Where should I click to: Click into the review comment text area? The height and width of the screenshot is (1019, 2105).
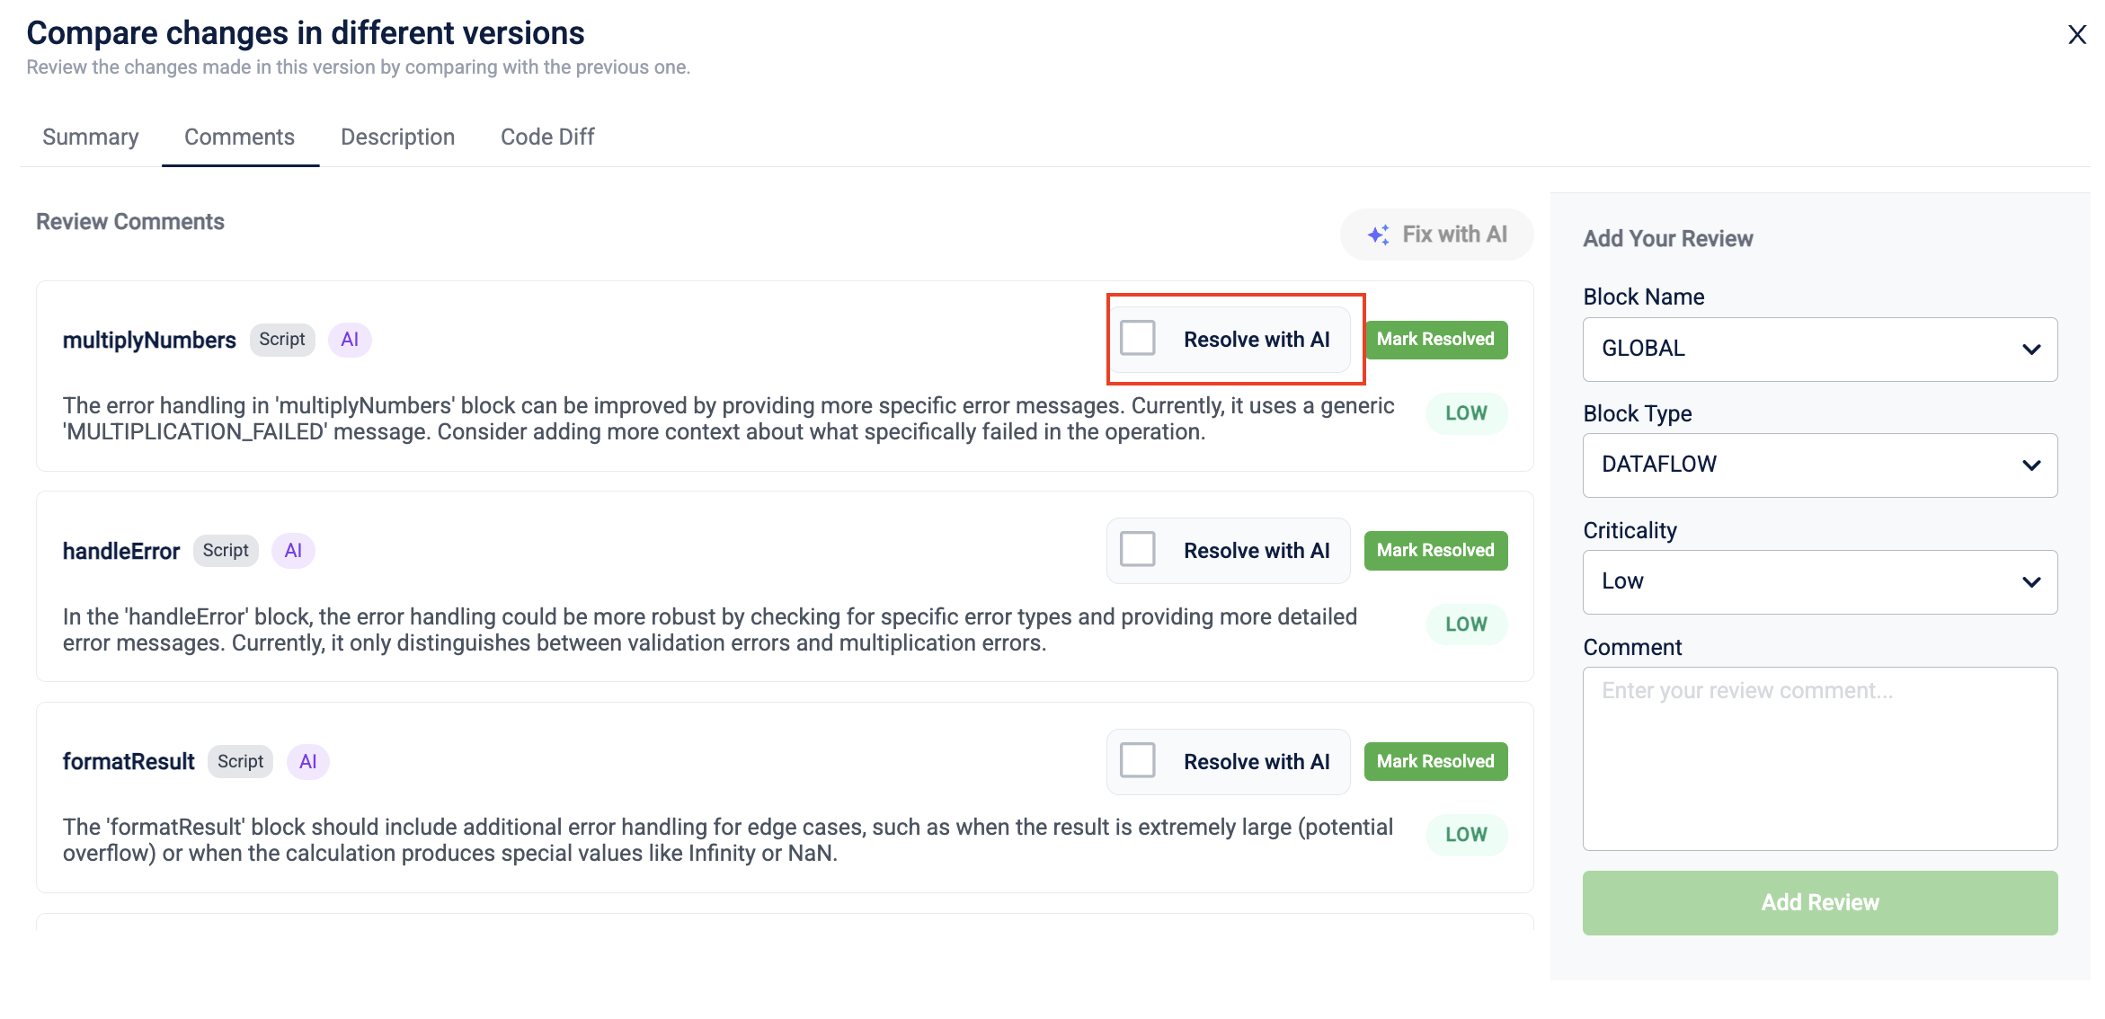(x=1819, y=758)
